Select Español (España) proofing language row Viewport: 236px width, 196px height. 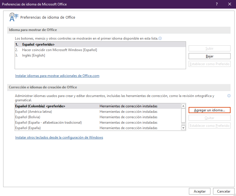pos(98,128)
